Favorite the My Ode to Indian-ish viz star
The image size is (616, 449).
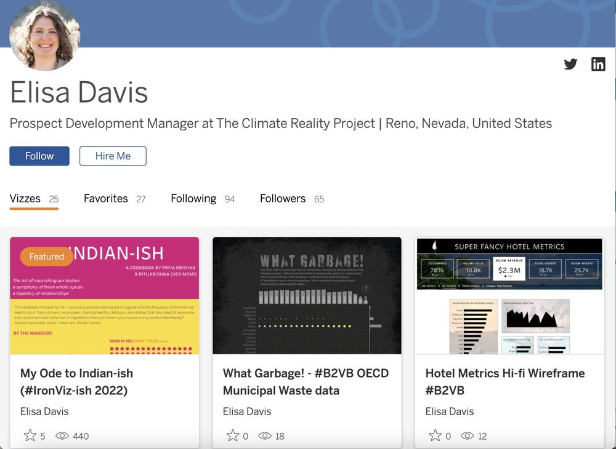click(30, 435)
